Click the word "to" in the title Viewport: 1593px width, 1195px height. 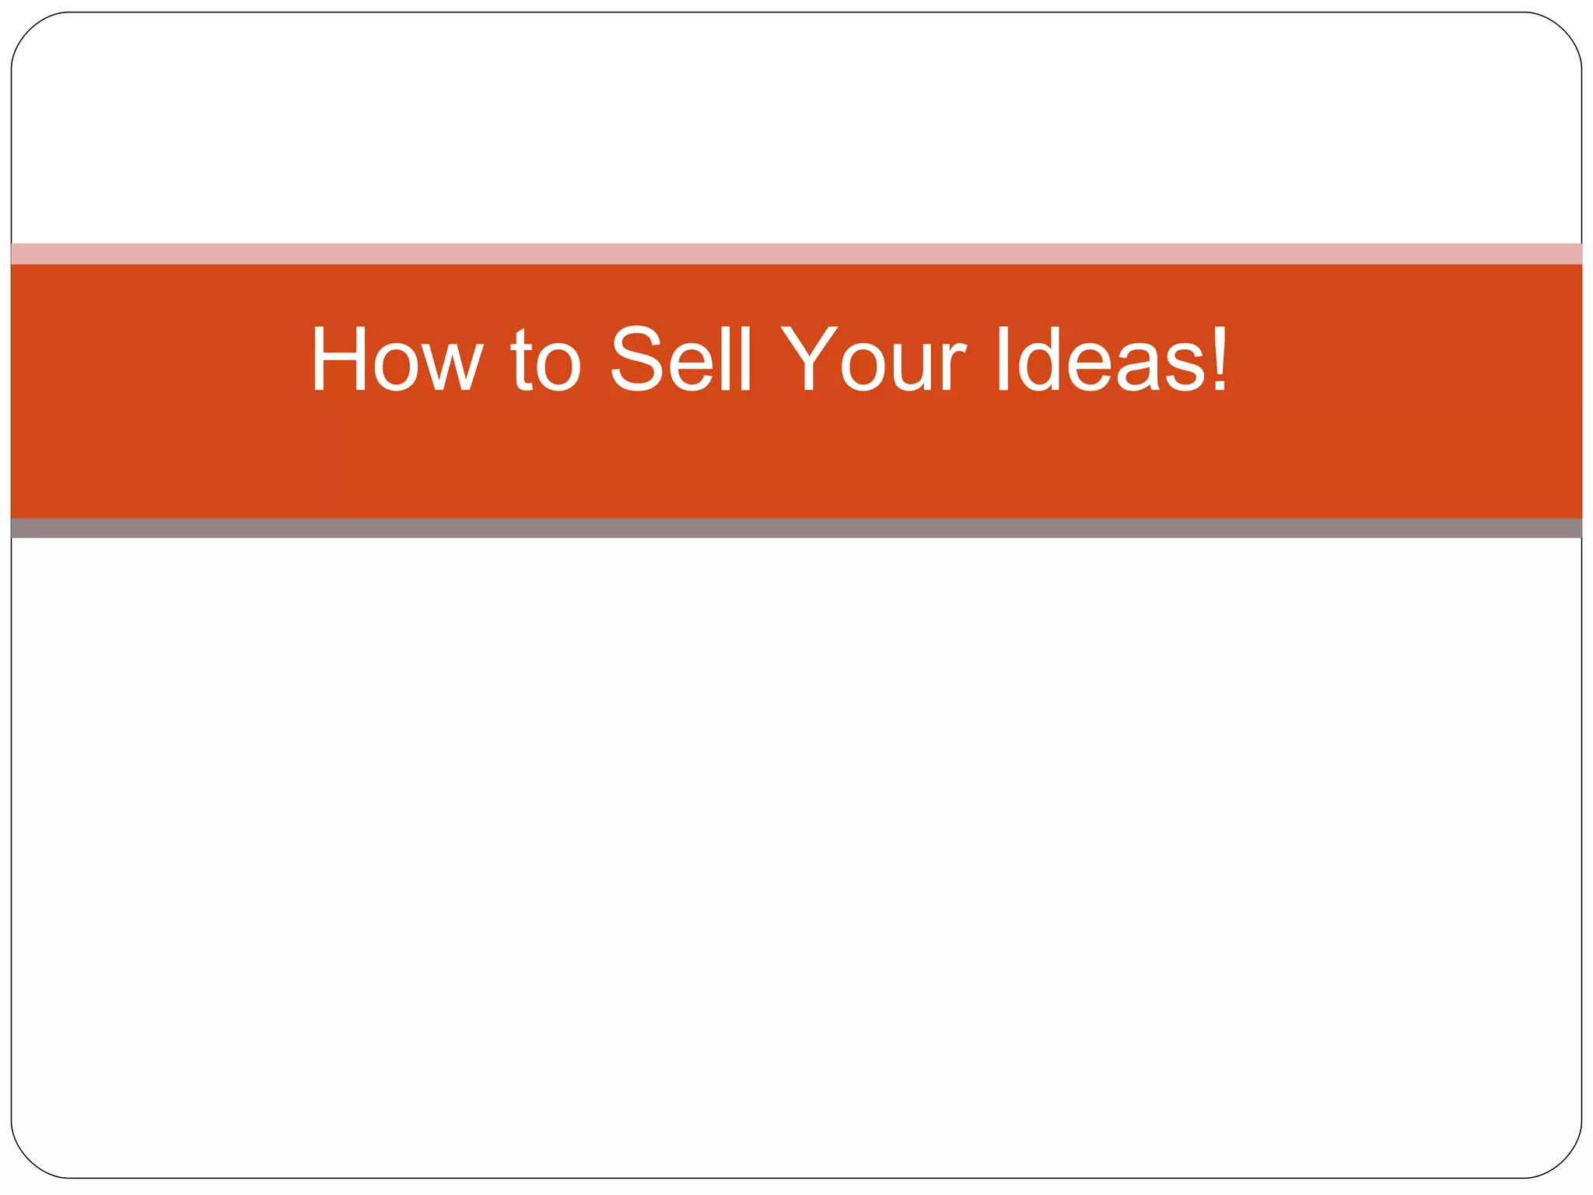pos(546,360)
